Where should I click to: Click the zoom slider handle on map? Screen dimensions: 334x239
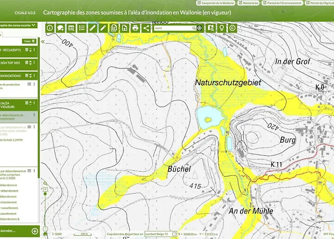click(x=45, y=194)
